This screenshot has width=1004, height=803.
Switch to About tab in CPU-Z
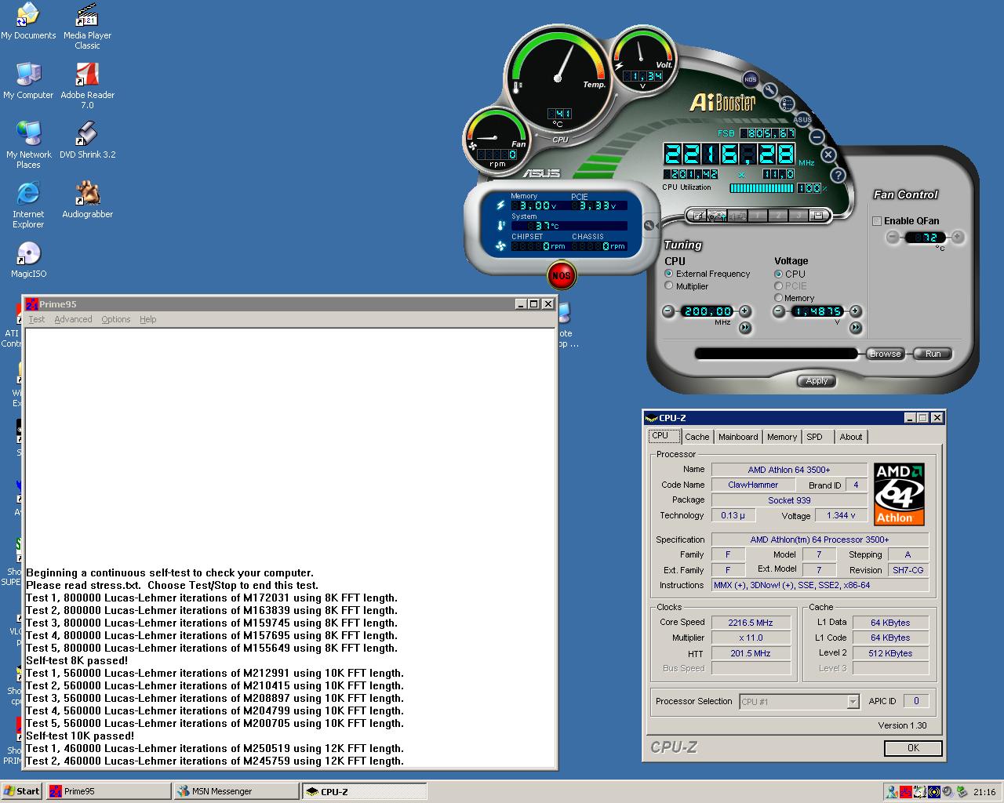tap(851, 437)
